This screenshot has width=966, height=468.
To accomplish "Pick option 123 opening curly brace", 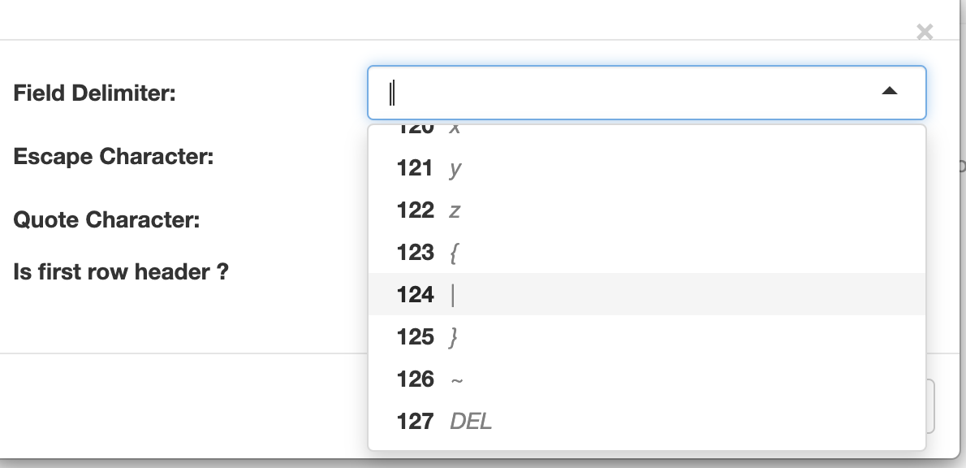I will pos(647,252).
